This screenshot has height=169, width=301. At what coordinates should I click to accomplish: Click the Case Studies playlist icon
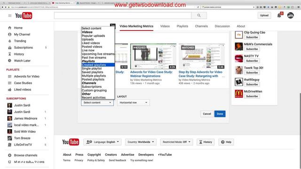pos(9,83)
